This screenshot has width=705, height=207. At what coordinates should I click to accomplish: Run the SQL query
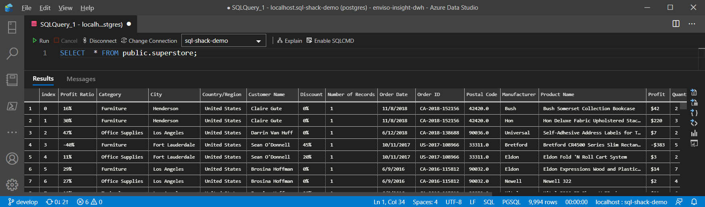40,41
